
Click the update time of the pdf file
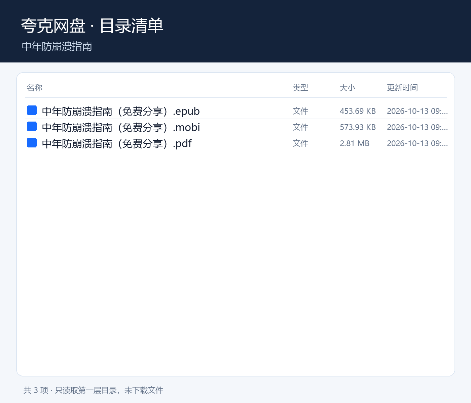click(417, 143)
